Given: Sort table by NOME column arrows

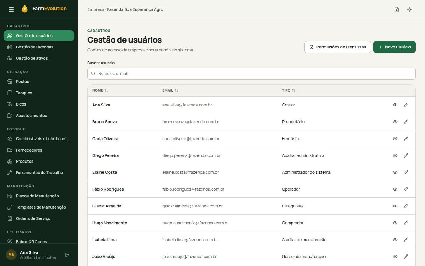Looking at the screenshot, I should 106,90.
